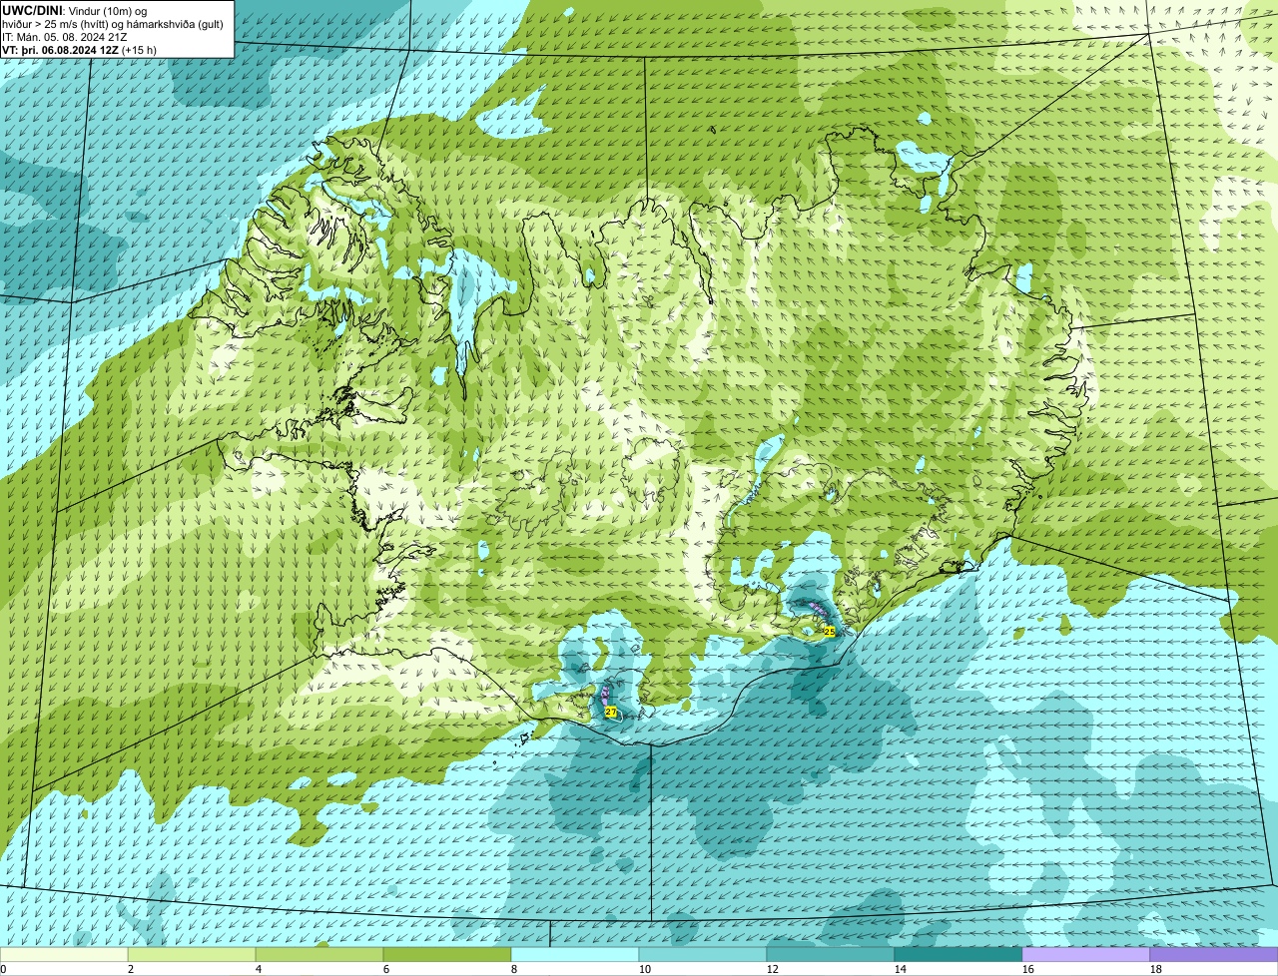Click the yellow gust label "25"
Image resolution: width=1278 pixels, height=976 pixels.
click(829, 632)
